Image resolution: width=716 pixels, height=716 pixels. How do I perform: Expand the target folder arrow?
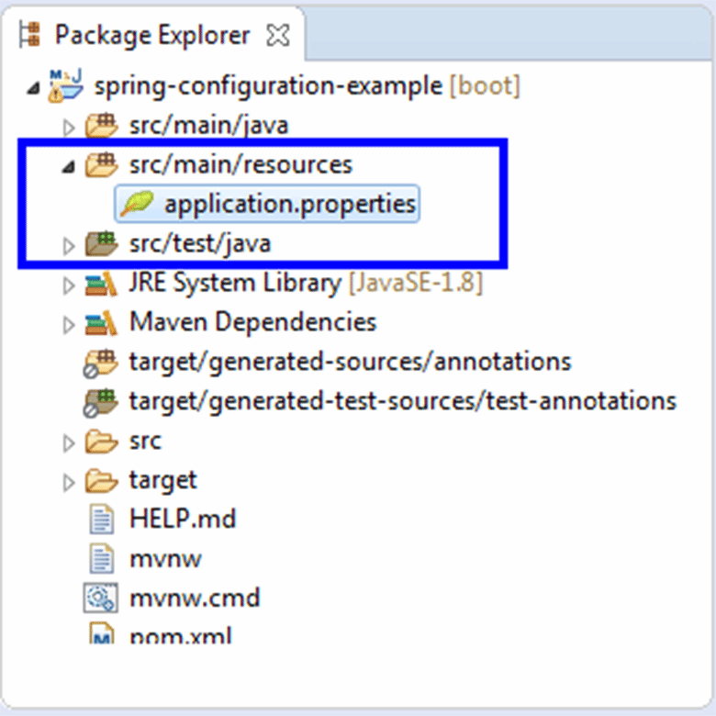pos(69,483)
